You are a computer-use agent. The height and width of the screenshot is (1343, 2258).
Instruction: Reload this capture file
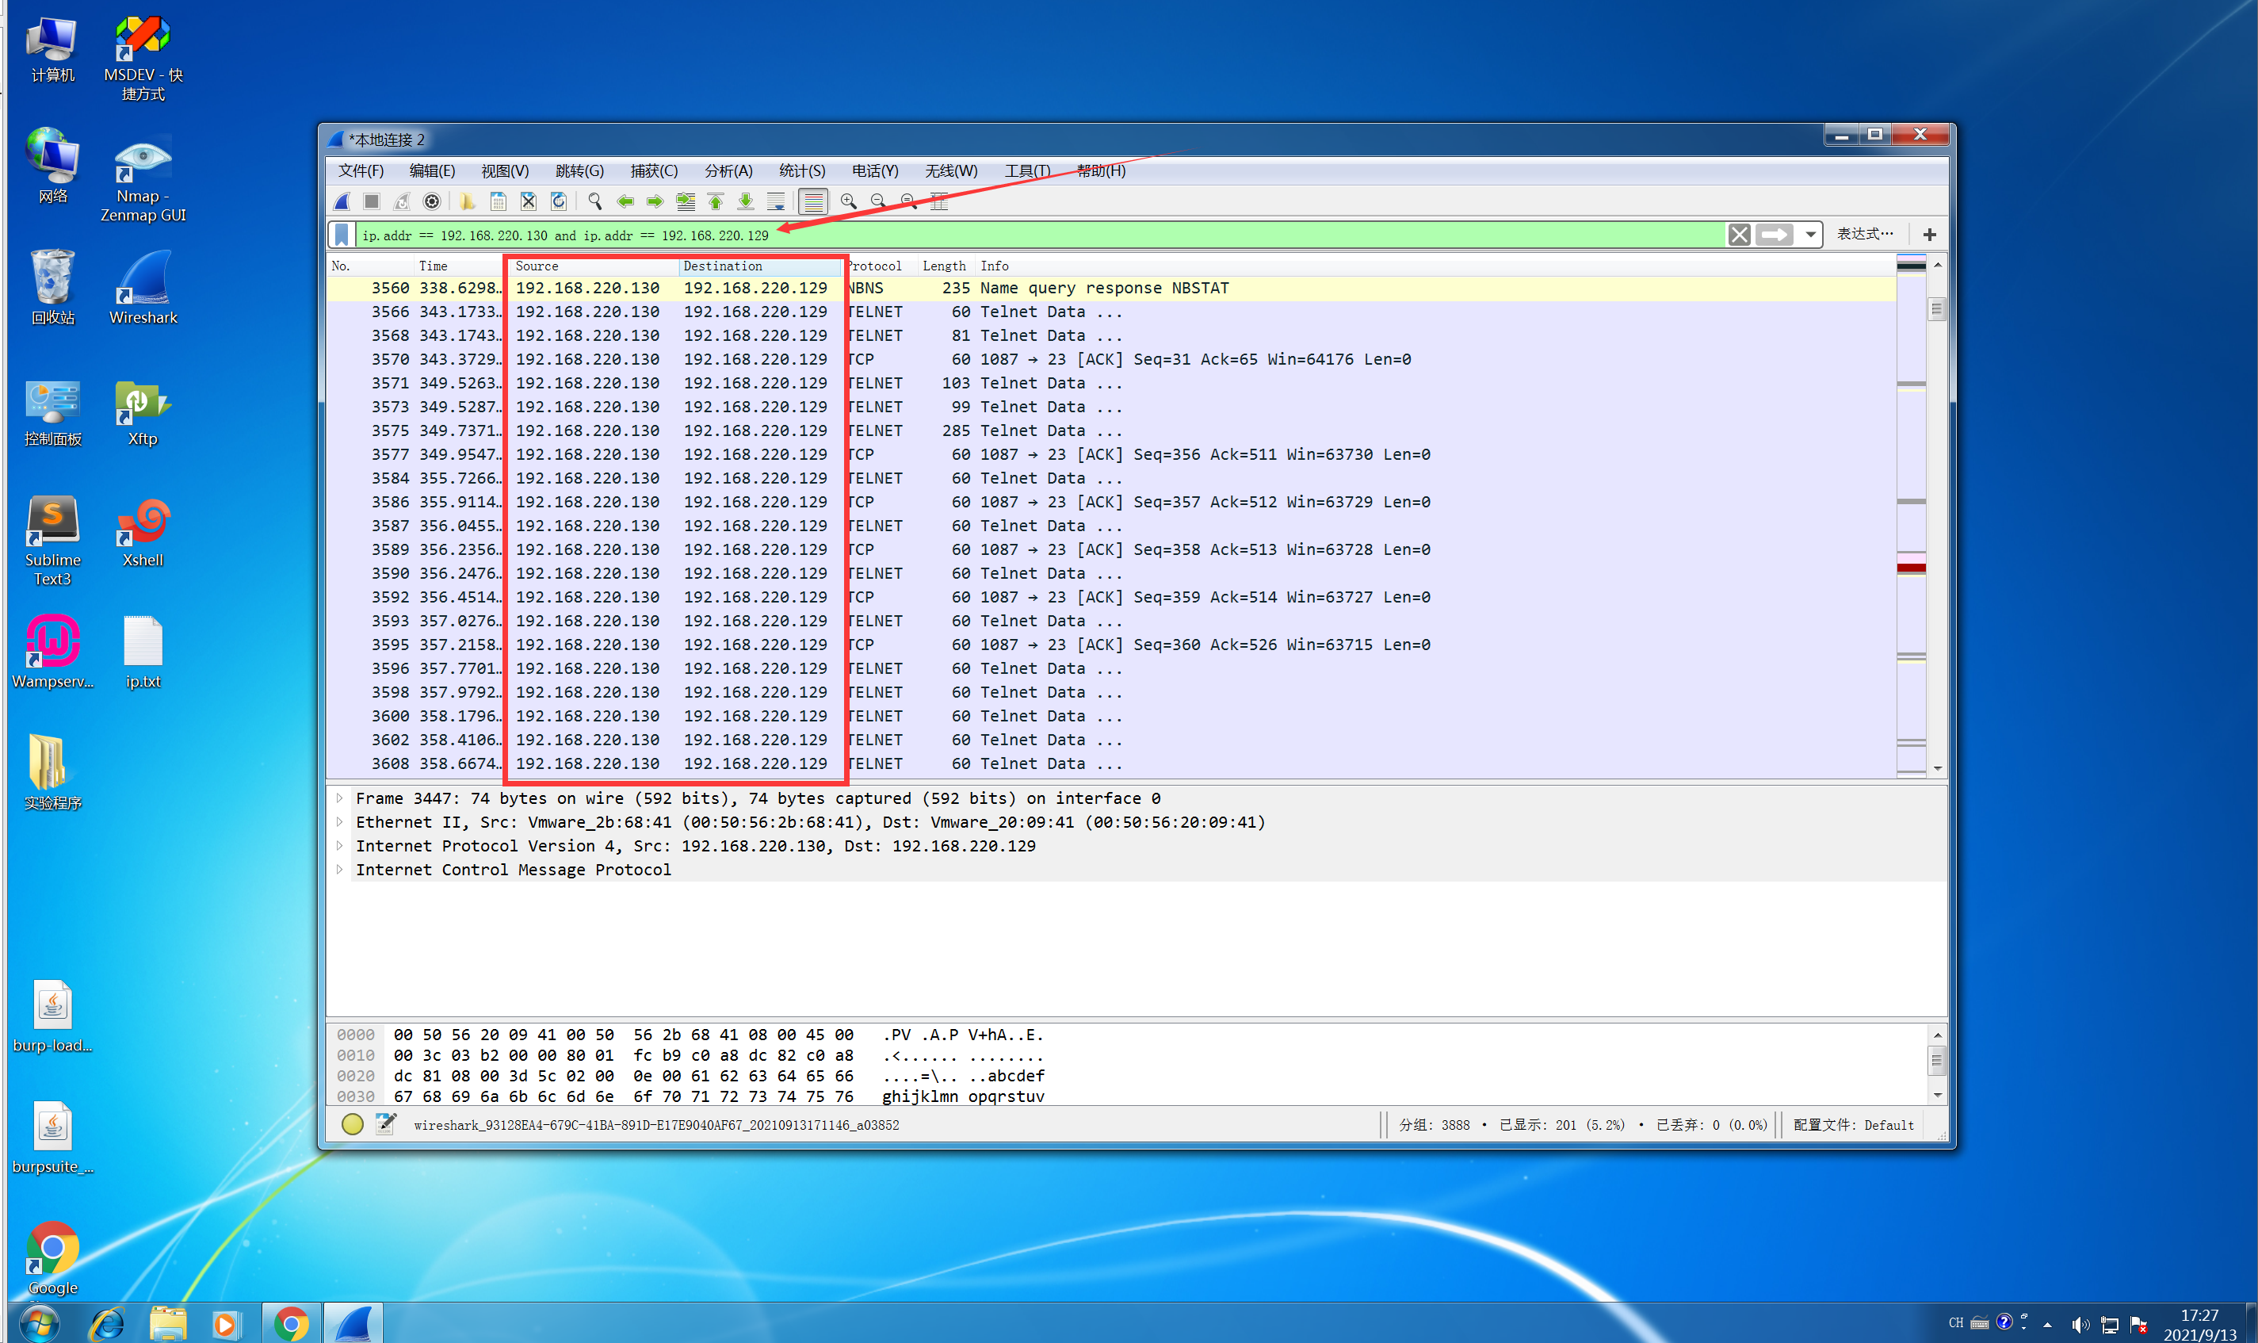pos(558,202)
